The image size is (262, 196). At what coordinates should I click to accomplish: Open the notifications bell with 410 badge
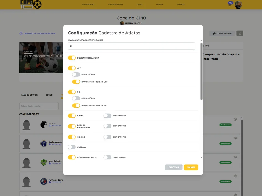230,4
